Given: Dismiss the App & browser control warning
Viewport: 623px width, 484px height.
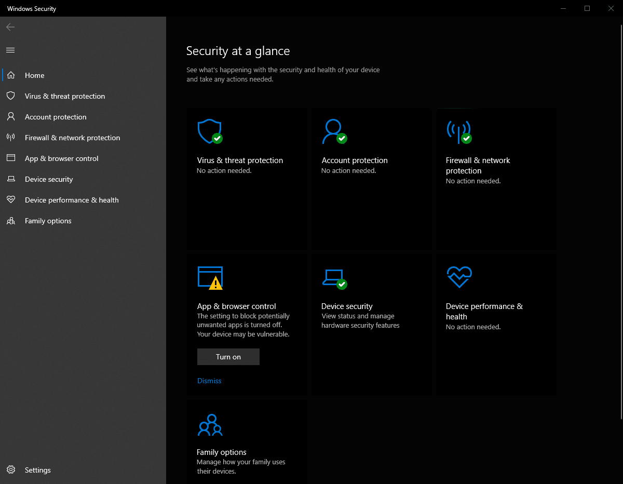Looking at the screenshot, I should click(209, 381).
